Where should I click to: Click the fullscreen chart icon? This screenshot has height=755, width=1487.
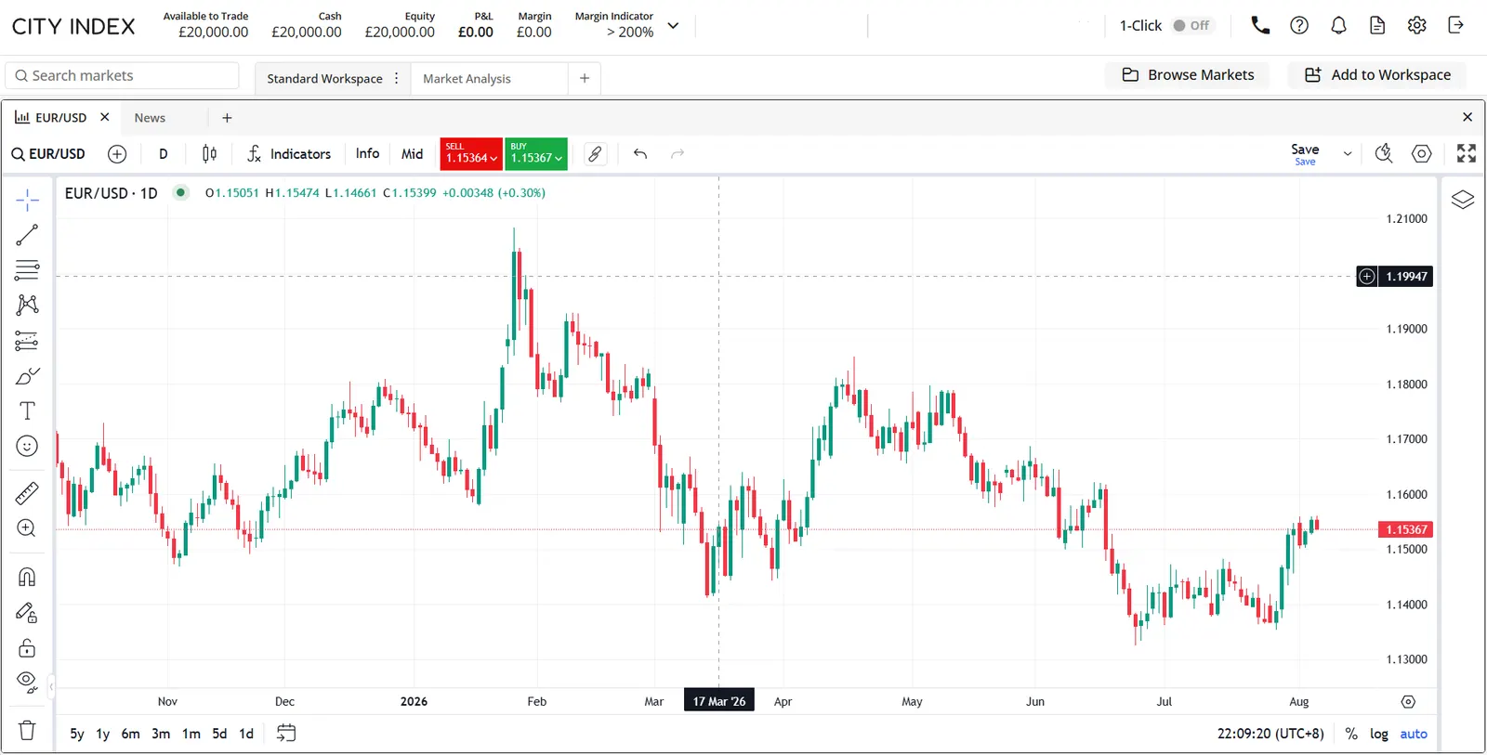[1467, 153]
